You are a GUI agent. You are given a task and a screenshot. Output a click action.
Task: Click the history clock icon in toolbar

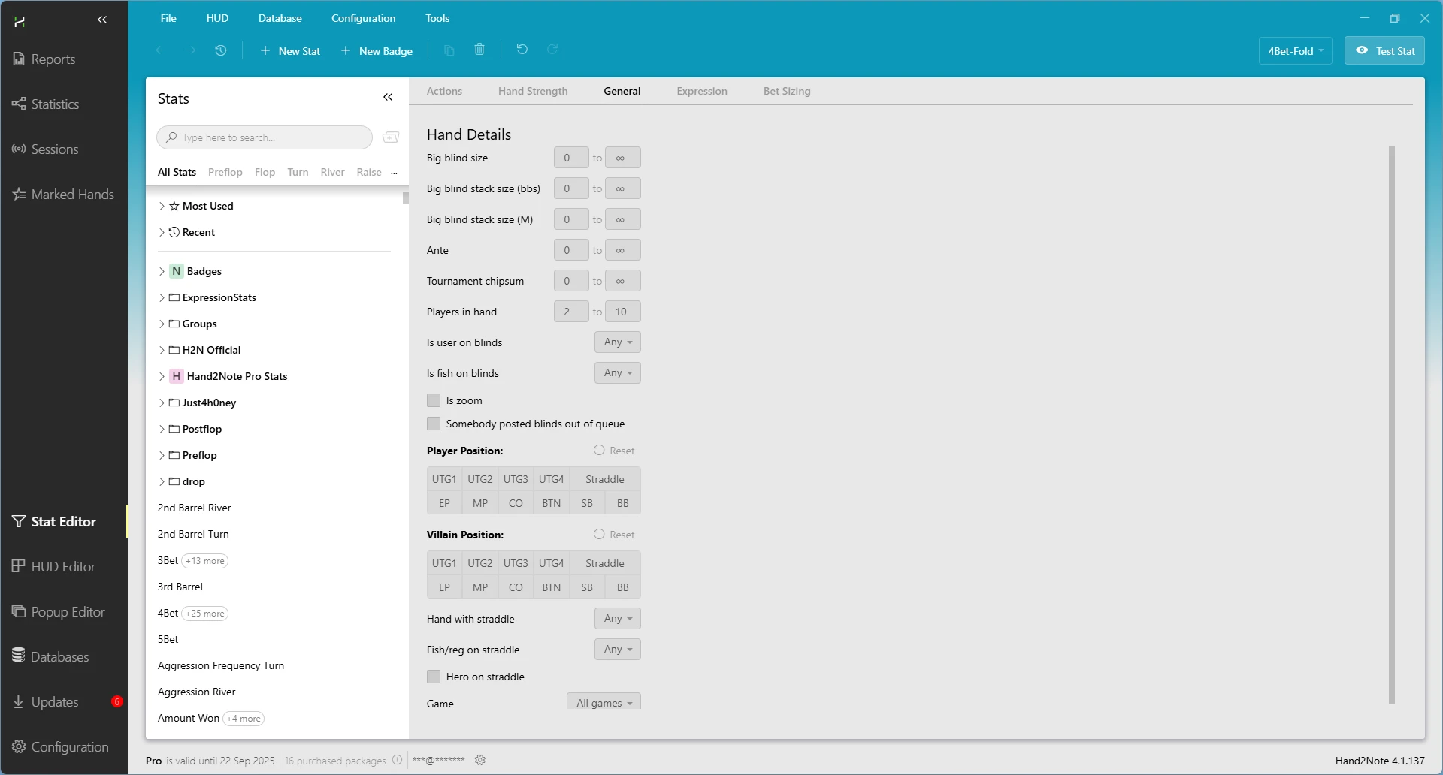pyautogui.click(x=220, y=50)
